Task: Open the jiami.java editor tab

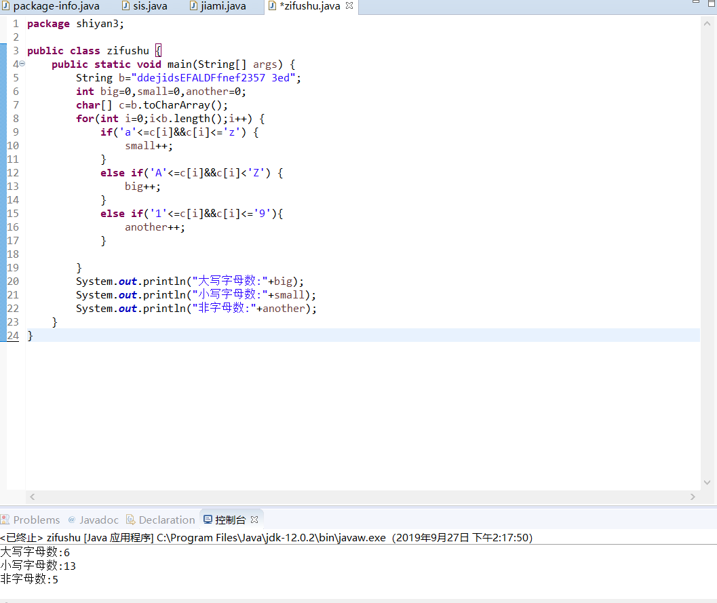Action: 218,6
